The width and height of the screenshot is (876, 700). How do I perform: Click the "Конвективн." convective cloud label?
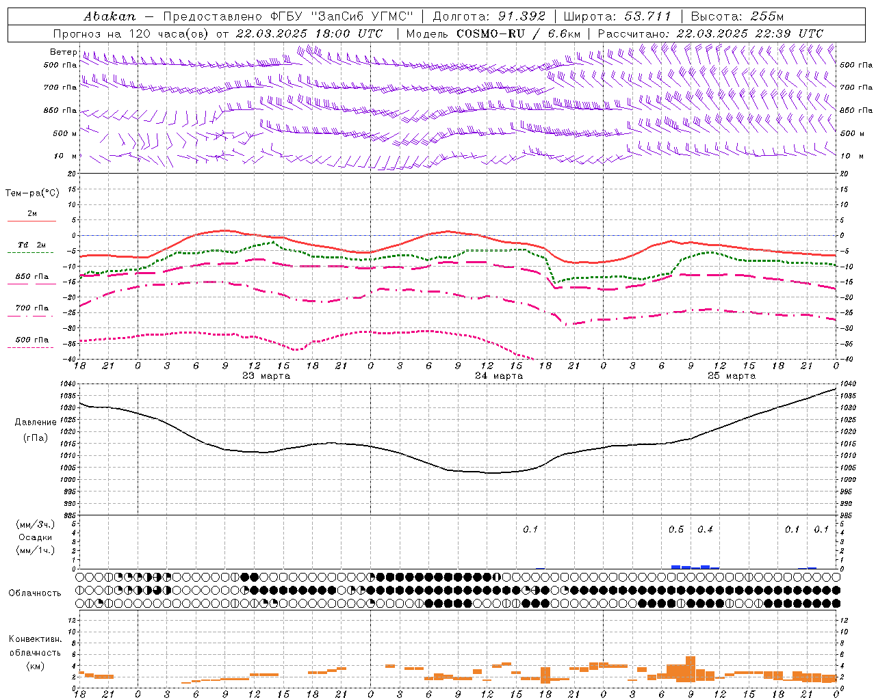point(36,639)
